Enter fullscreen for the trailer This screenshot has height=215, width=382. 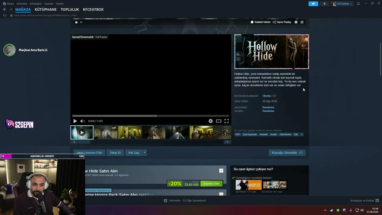tap(227, 121)
